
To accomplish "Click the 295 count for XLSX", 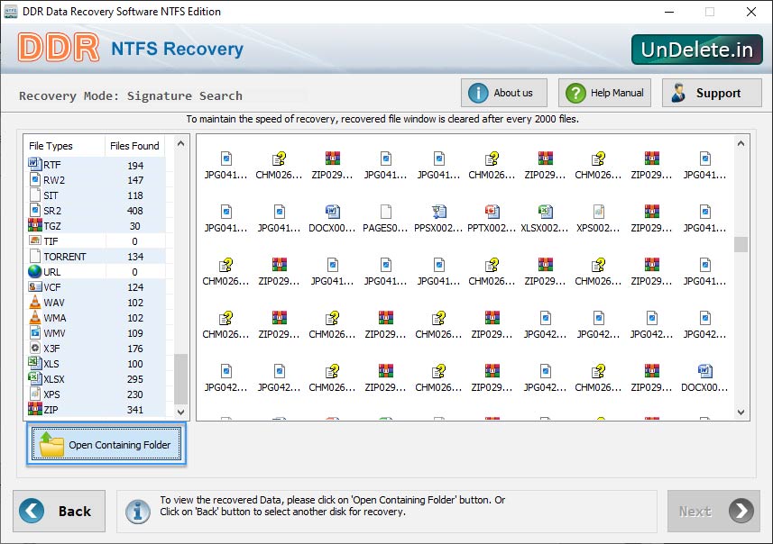I will click(135, 379).
